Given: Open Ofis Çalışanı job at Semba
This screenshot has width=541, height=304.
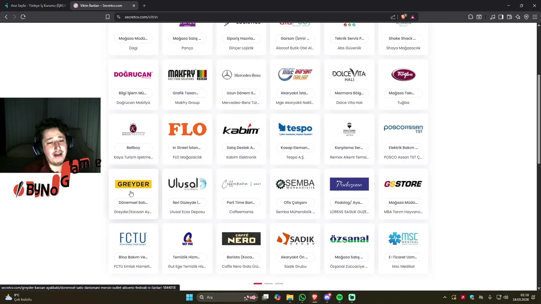Looking at the screenshot, I should (x=295, y=203).
